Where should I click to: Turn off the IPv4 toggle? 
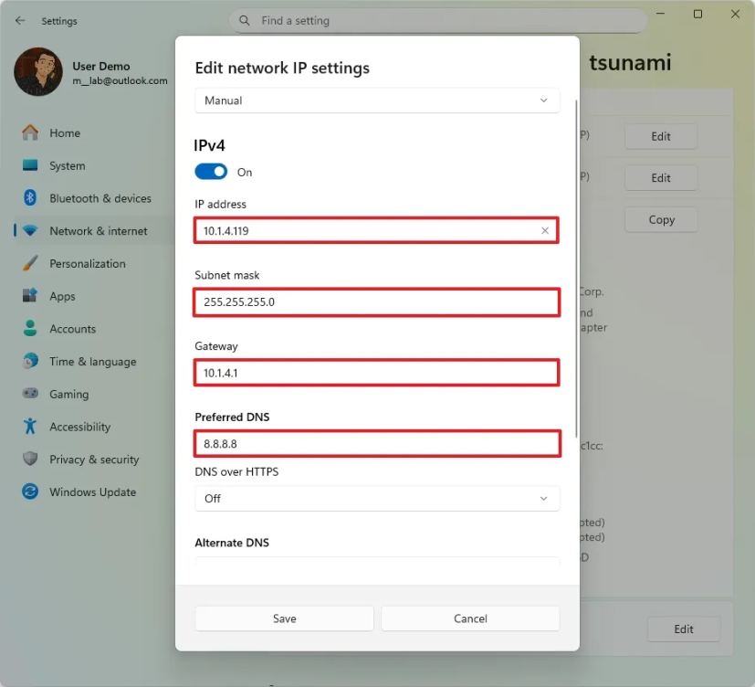(x=211, y=172)
